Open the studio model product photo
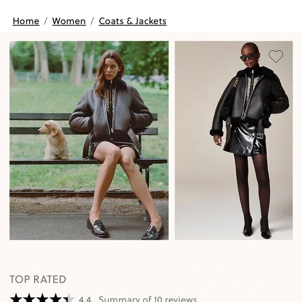 (x=234, y=141)
